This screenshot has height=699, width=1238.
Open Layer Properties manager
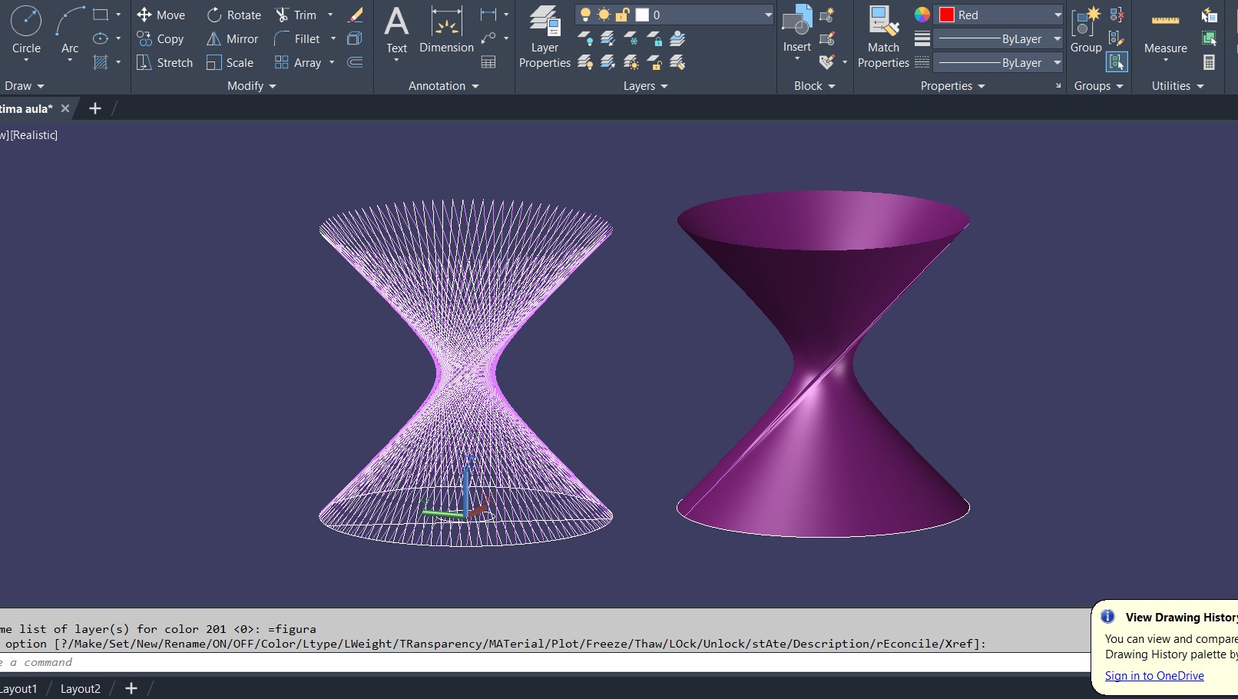coord(545,36)
